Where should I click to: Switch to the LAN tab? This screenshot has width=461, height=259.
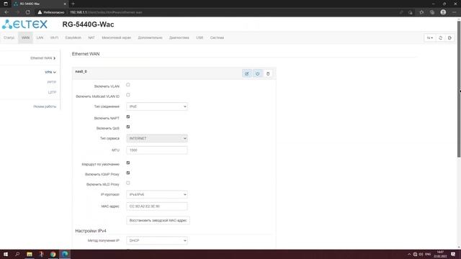40,37
